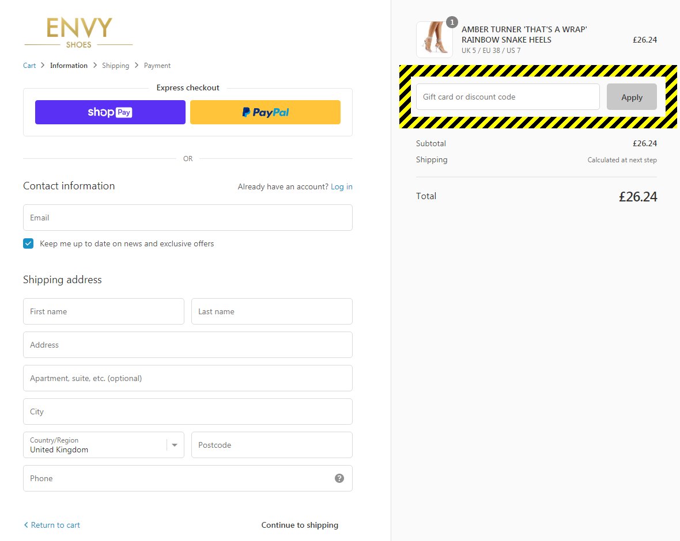Click the Return to cart link
The image size is (680, 541).
point(56,525)
